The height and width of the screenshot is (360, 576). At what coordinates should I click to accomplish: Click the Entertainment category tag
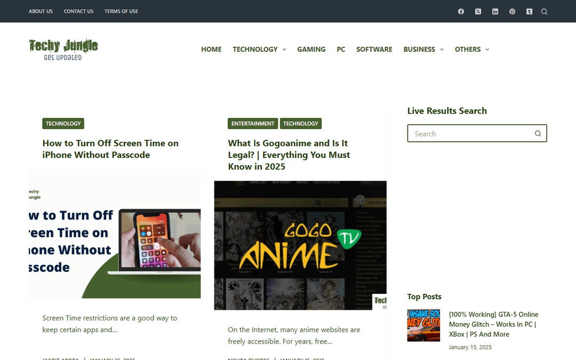point(253,123)
